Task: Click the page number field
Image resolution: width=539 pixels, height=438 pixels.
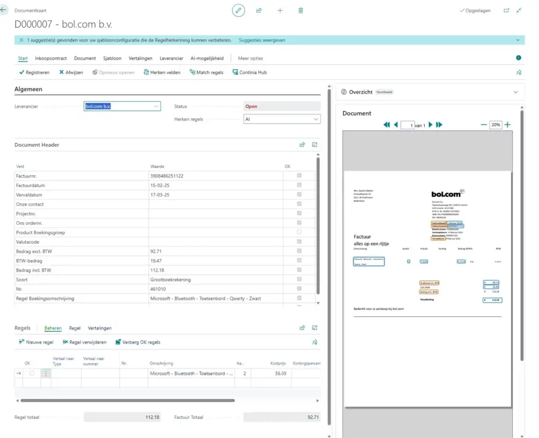Action: click(x=408, y=125)
